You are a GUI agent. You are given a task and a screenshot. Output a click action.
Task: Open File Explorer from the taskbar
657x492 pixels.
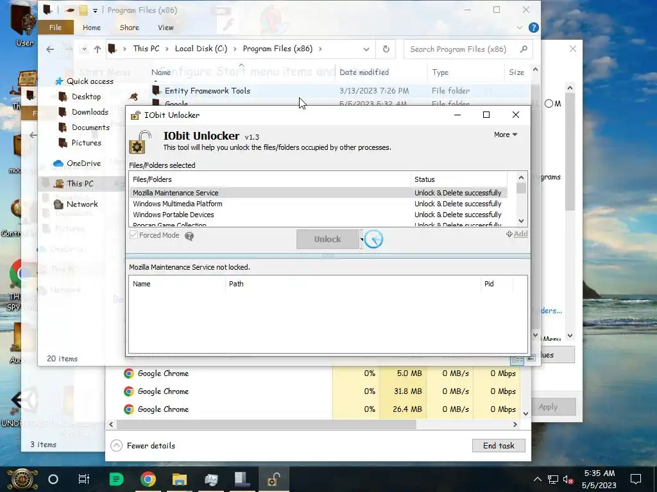pos(180,479)
